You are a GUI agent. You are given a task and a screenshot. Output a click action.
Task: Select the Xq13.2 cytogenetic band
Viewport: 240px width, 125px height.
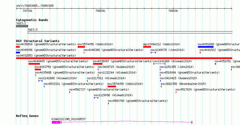[22, 26]
